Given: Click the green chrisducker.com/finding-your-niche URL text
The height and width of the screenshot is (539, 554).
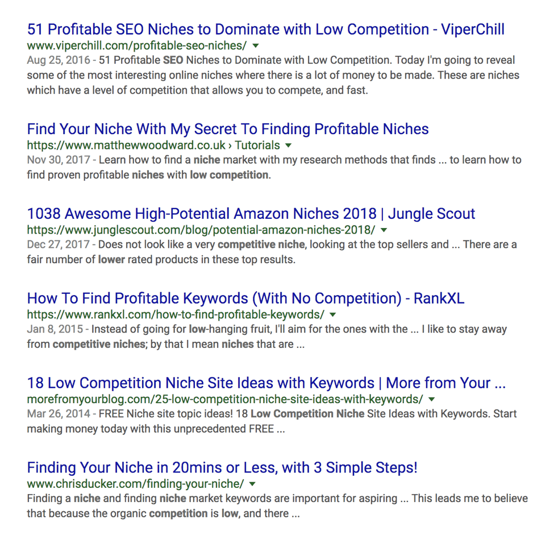Looking at the screenshot, I should tap(135, 484).
